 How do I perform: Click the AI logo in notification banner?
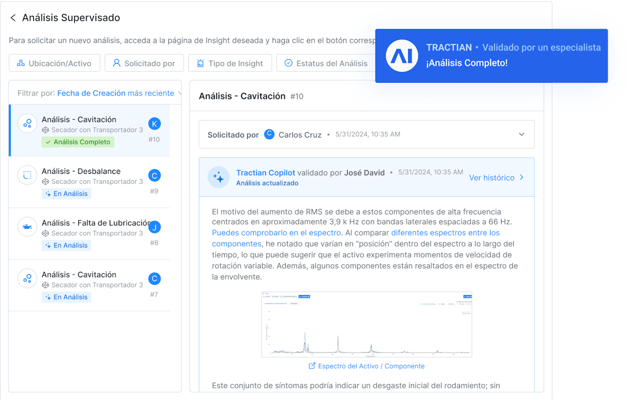pyautogui.click(x=402, y=55)
